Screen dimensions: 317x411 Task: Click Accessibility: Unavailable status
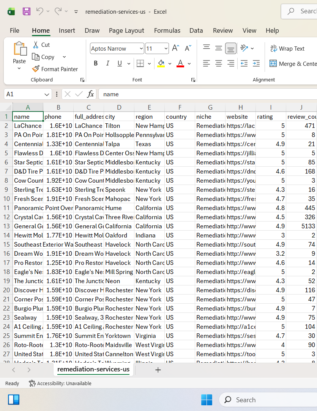click(60, 384)
